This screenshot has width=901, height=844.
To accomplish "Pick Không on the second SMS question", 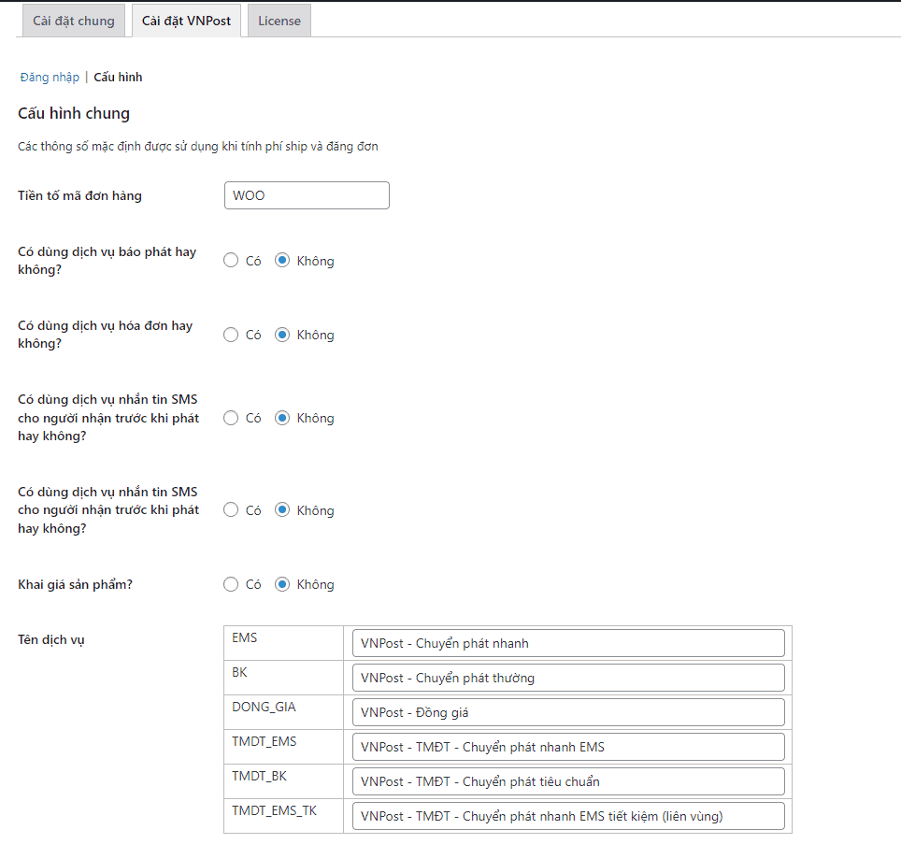I will pyautogui.click(x=282, y=509).
